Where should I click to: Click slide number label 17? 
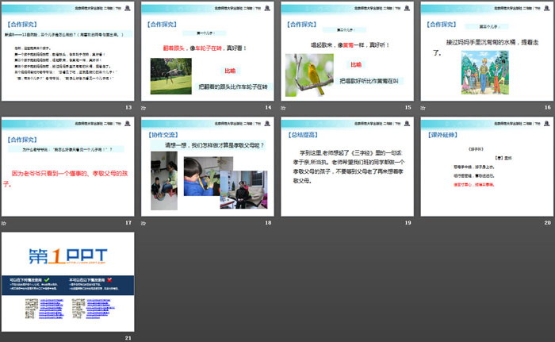(x=128, y=222)
